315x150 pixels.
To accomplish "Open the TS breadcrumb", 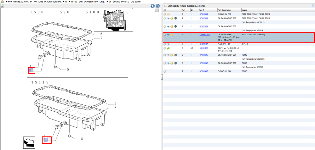I will 66,2.
